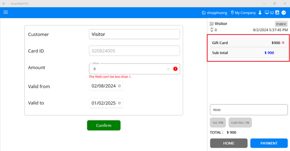Go to shopphuong home in header
The width and height of the screenshot is (290, 151).
pos(214,13)
